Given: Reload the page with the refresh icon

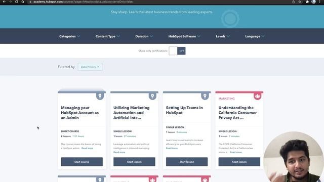Looking at the screenshot, I should point(17,2).
